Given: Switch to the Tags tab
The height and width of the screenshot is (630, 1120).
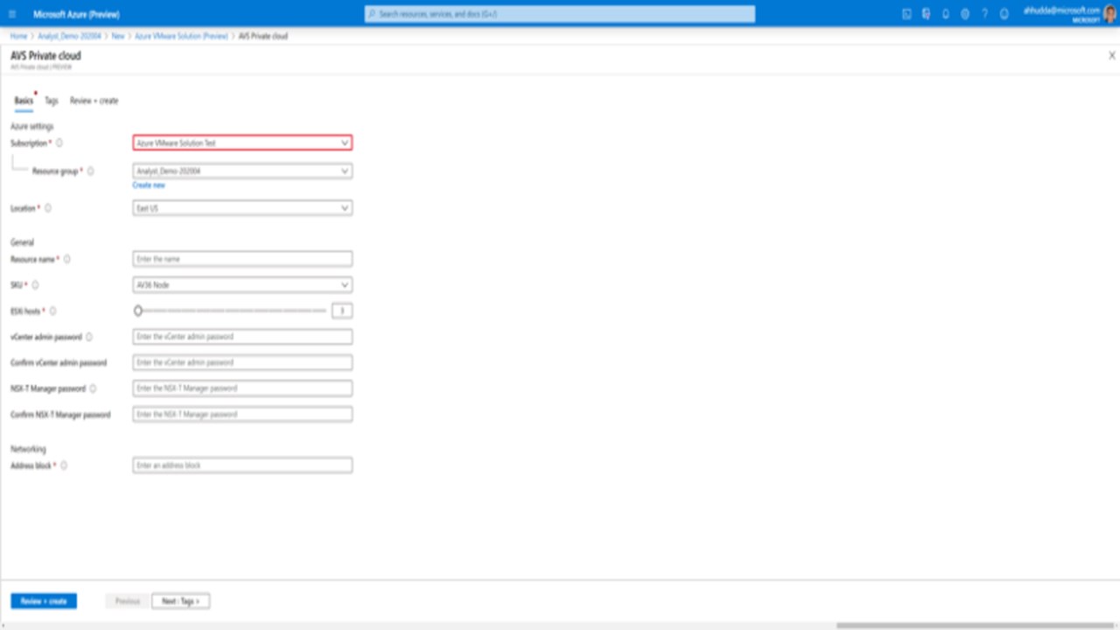Looking at the screenshot, I should click(52, 101).
